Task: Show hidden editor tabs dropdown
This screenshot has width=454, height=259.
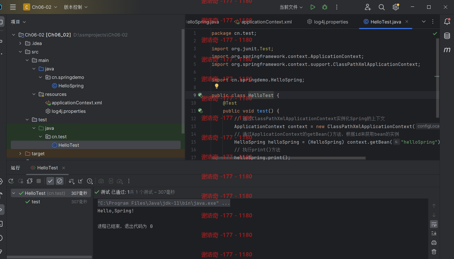Action: [x=423, y=21]
